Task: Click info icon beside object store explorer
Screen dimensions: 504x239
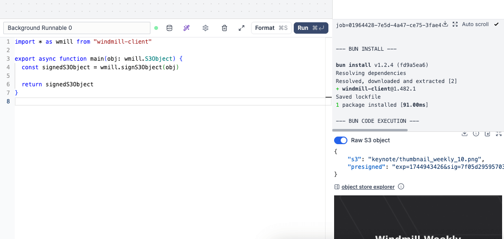Action: tap(401, 187)
